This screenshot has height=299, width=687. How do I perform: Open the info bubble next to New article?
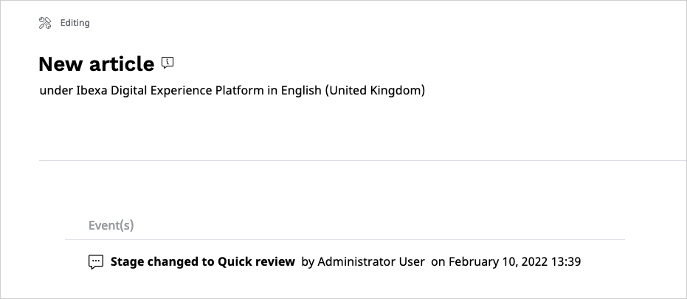pos(168,63)
